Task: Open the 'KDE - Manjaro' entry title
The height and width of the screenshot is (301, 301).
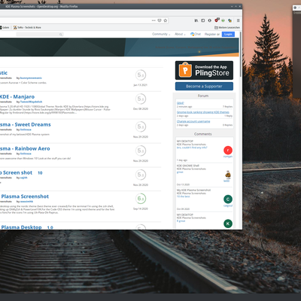Action: click(17, 96)
